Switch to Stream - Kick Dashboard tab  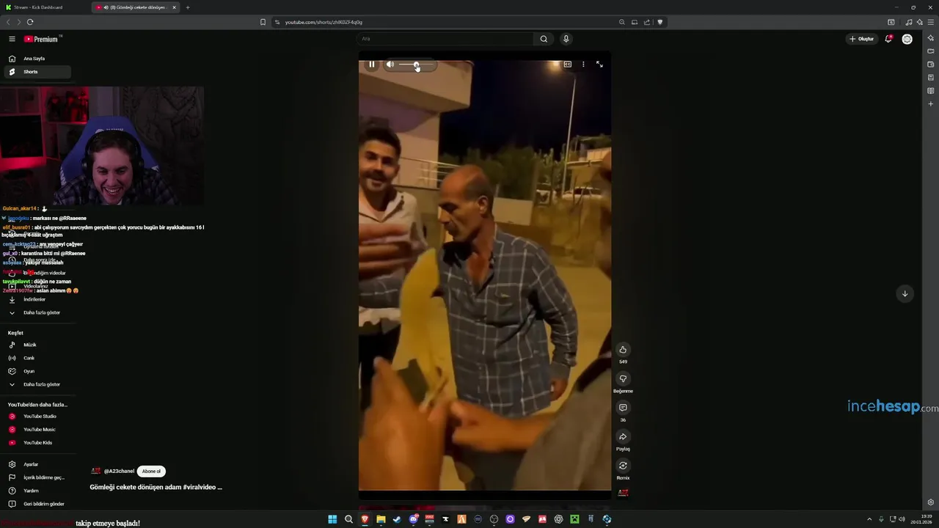[45, 7]
